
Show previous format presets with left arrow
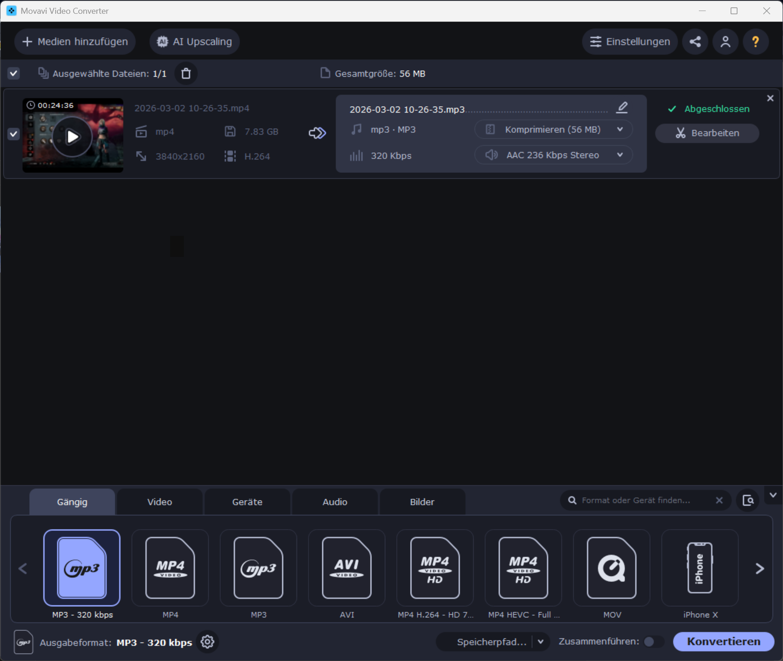click(23, 569)
